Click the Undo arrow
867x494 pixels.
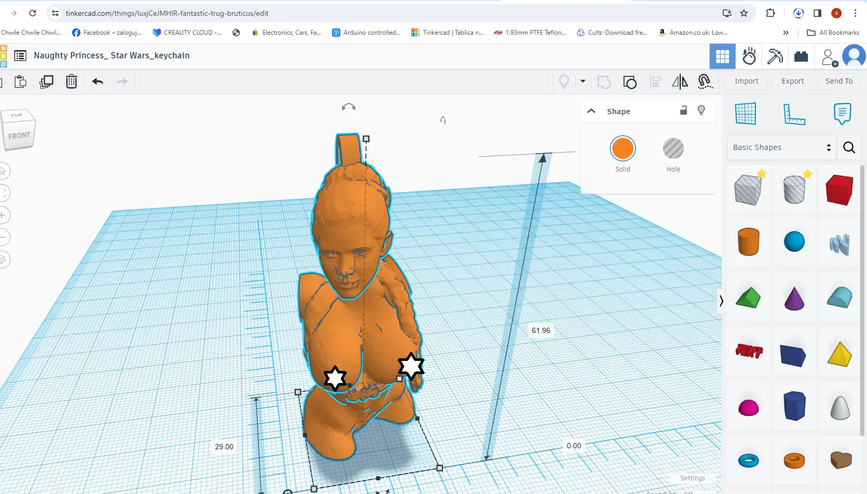point(97,82)
